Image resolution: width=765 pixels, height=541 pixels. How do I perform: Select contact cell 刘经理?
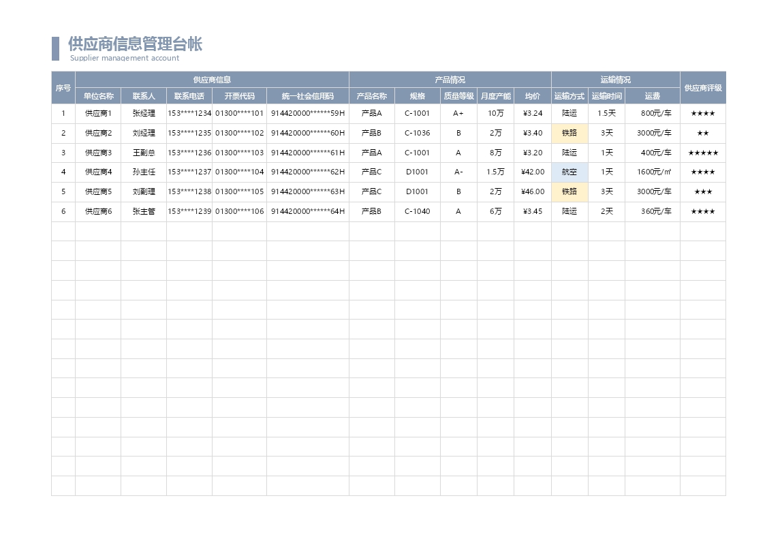pos(144,133)
